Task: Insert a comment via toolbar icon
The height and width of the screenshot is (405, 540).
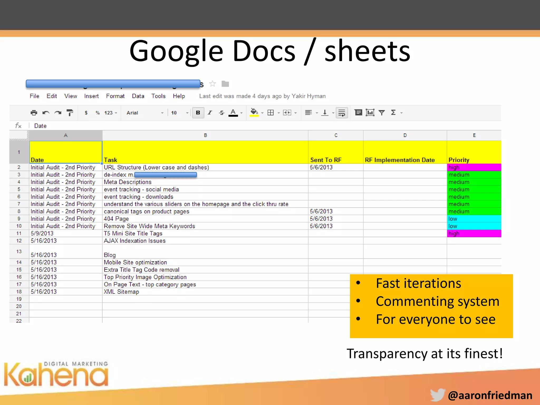Action: tap(358, 113)
